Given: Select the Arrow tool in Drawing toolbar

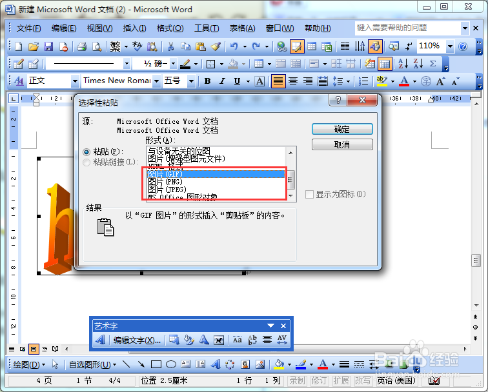Looking at the screenshot, I should pyautogui.click(x=141, y=364).
